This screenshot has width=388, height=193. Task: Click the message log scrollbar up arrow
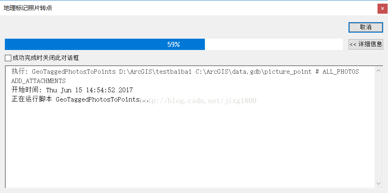pyautogui.click(x=379, y=71)
